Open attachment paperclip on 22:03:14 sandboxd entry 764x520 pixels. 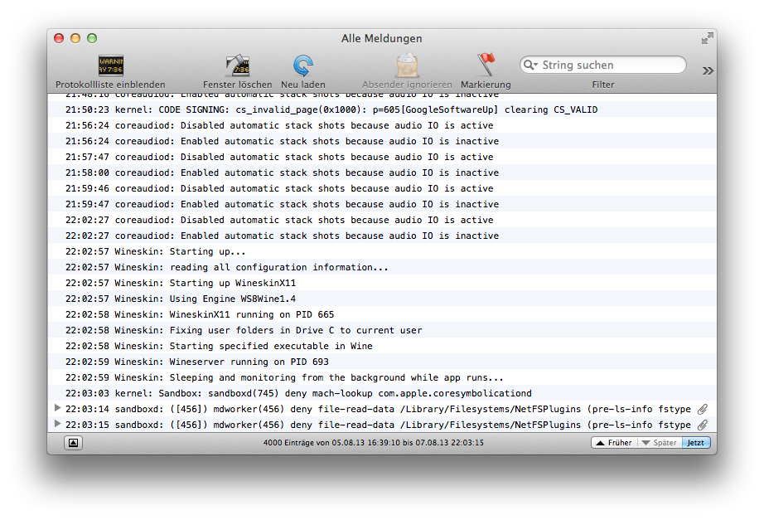(x=702, y=409)
